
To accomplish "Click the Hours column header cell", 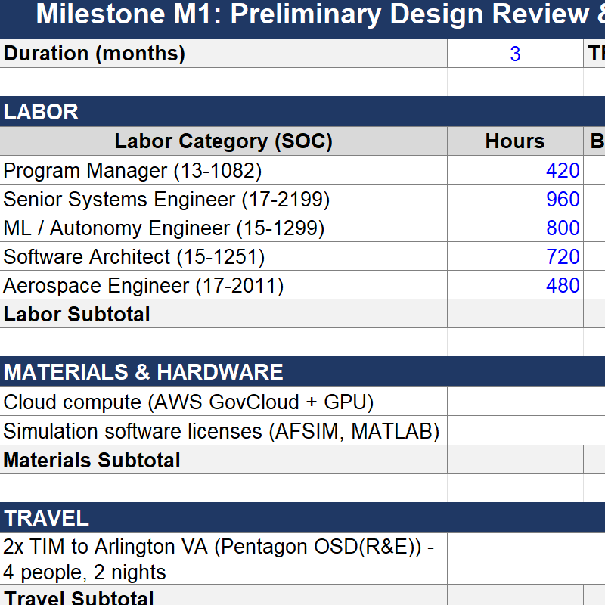I will [x=515, y=141].
